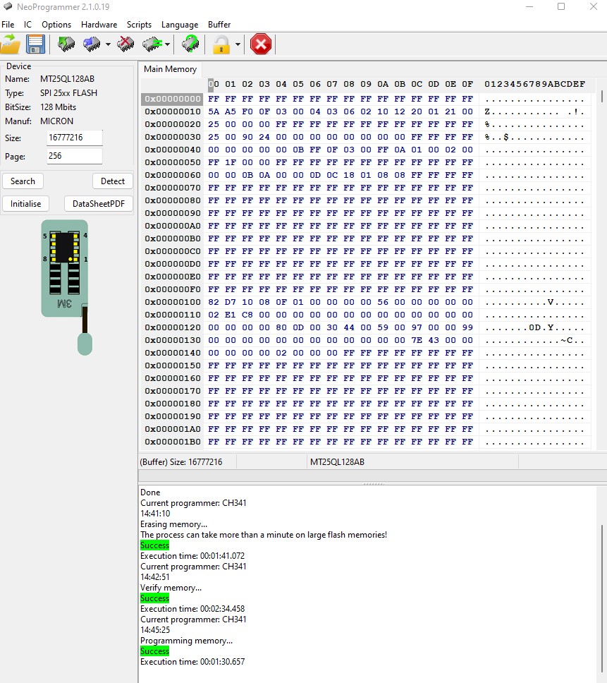Click the Size input field
Image resolution: width=607 pixels, height=683 pixels.
tap(75, 138)
